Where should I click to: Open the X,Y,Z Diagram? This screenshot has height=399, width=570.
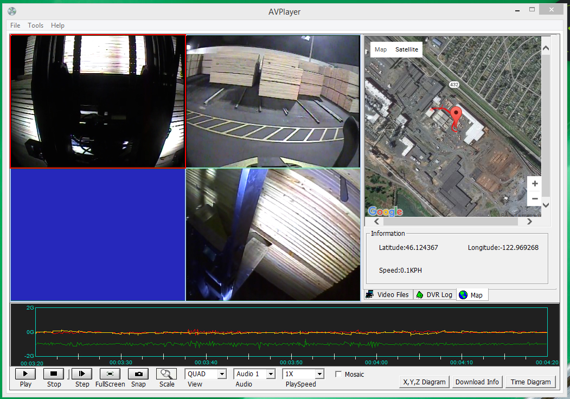424,382
